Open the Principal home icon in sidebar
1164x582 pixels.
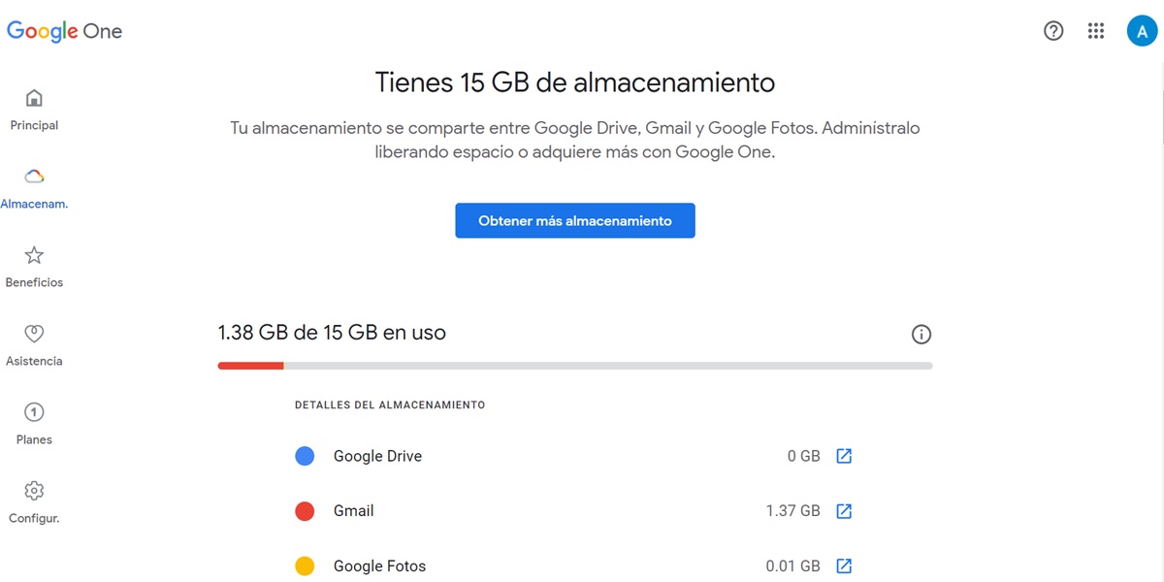(34, 98)
